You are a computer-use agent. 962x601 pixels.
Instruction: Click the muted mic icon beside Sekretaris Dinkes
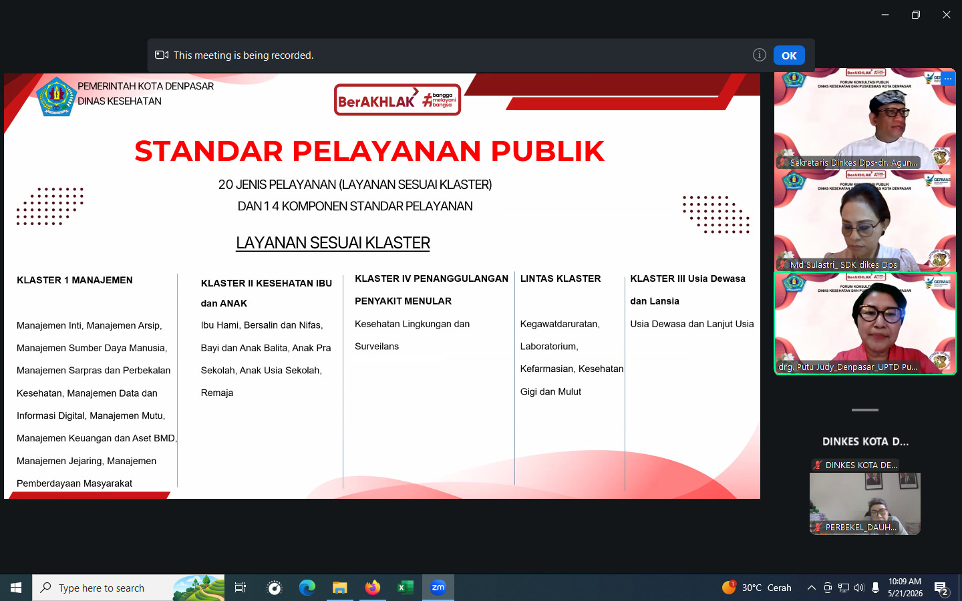coord(782,162)
